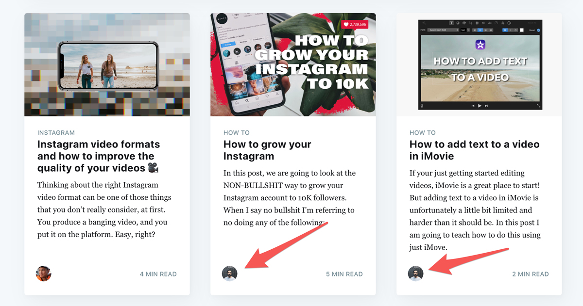The width and height of the screenshot is (583, 306).
Task: Click the pixelated beach phone thumbnail
Action: coord(107,64)
